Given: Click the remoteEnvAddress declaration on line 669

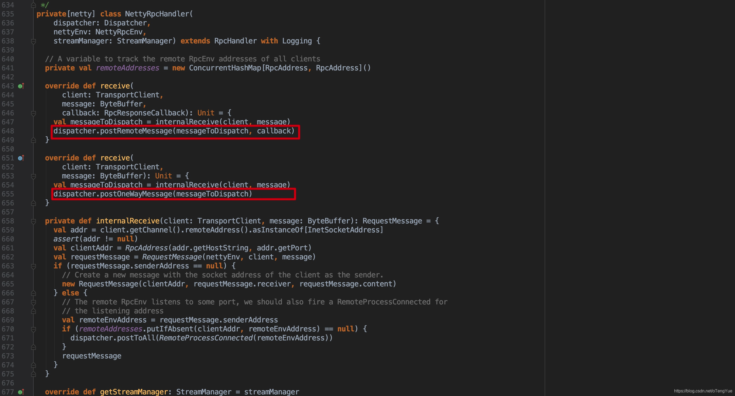Looking at the screenshot, I should 113,320.
